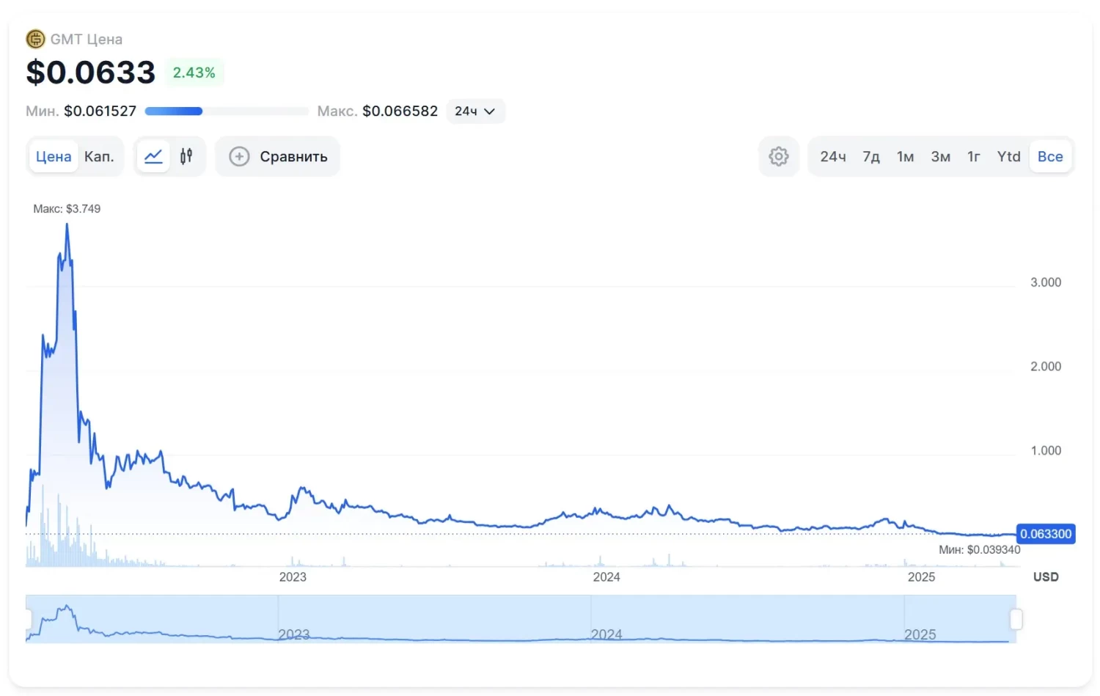The height and width of the screenshot is (696, 1100).
Task: Click the $0.0633 current price
Action: (91, 72)
